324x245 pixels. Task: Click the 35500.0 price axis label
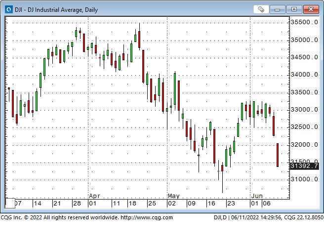click(x=304, y=22)
